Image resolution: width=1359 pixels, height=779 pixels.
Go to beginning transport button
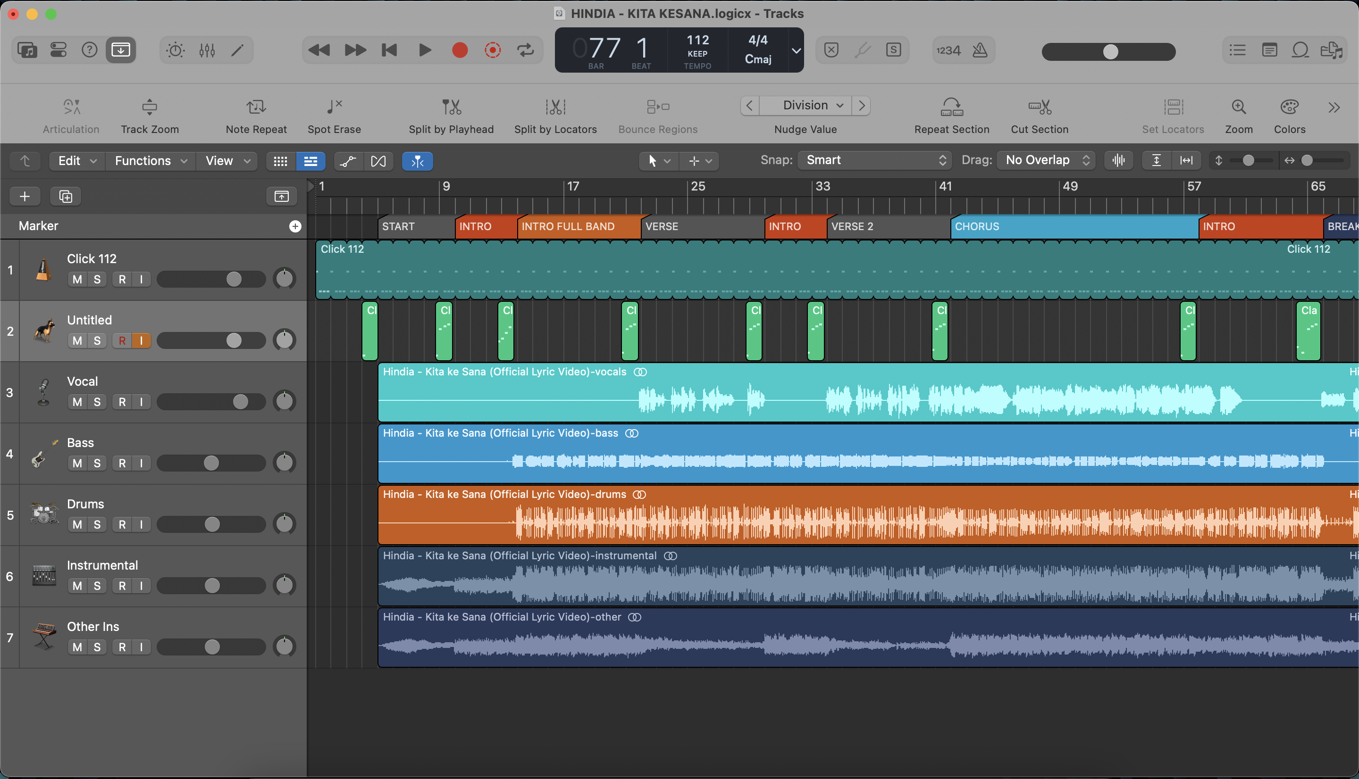click(x=389, y=50)
